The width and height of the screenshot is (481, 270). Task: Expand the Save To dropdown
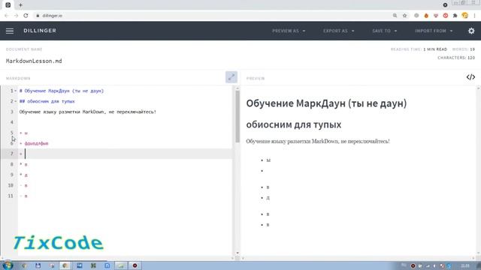pos(384,31)
